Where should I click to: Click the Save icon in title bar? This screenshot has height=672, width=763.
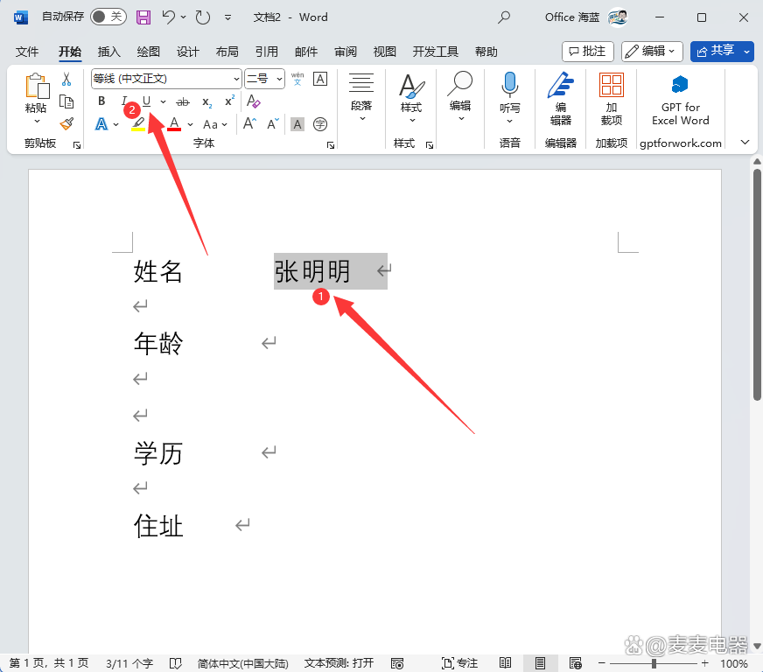coord(143,17)
